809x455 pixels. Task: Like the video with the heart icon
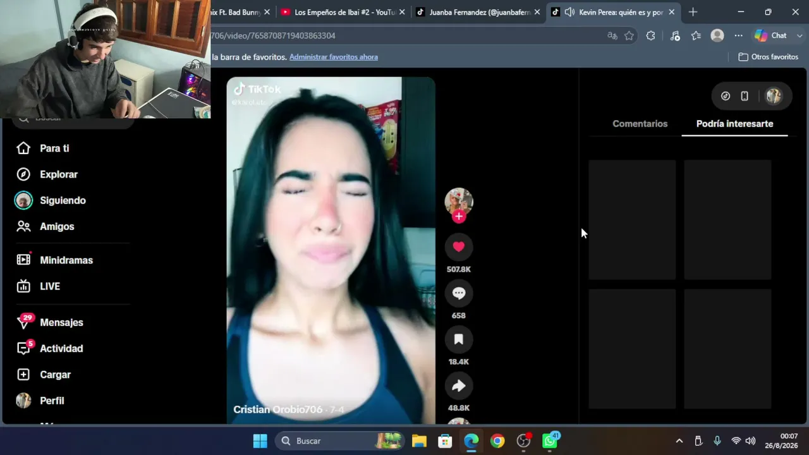point(459,247)
